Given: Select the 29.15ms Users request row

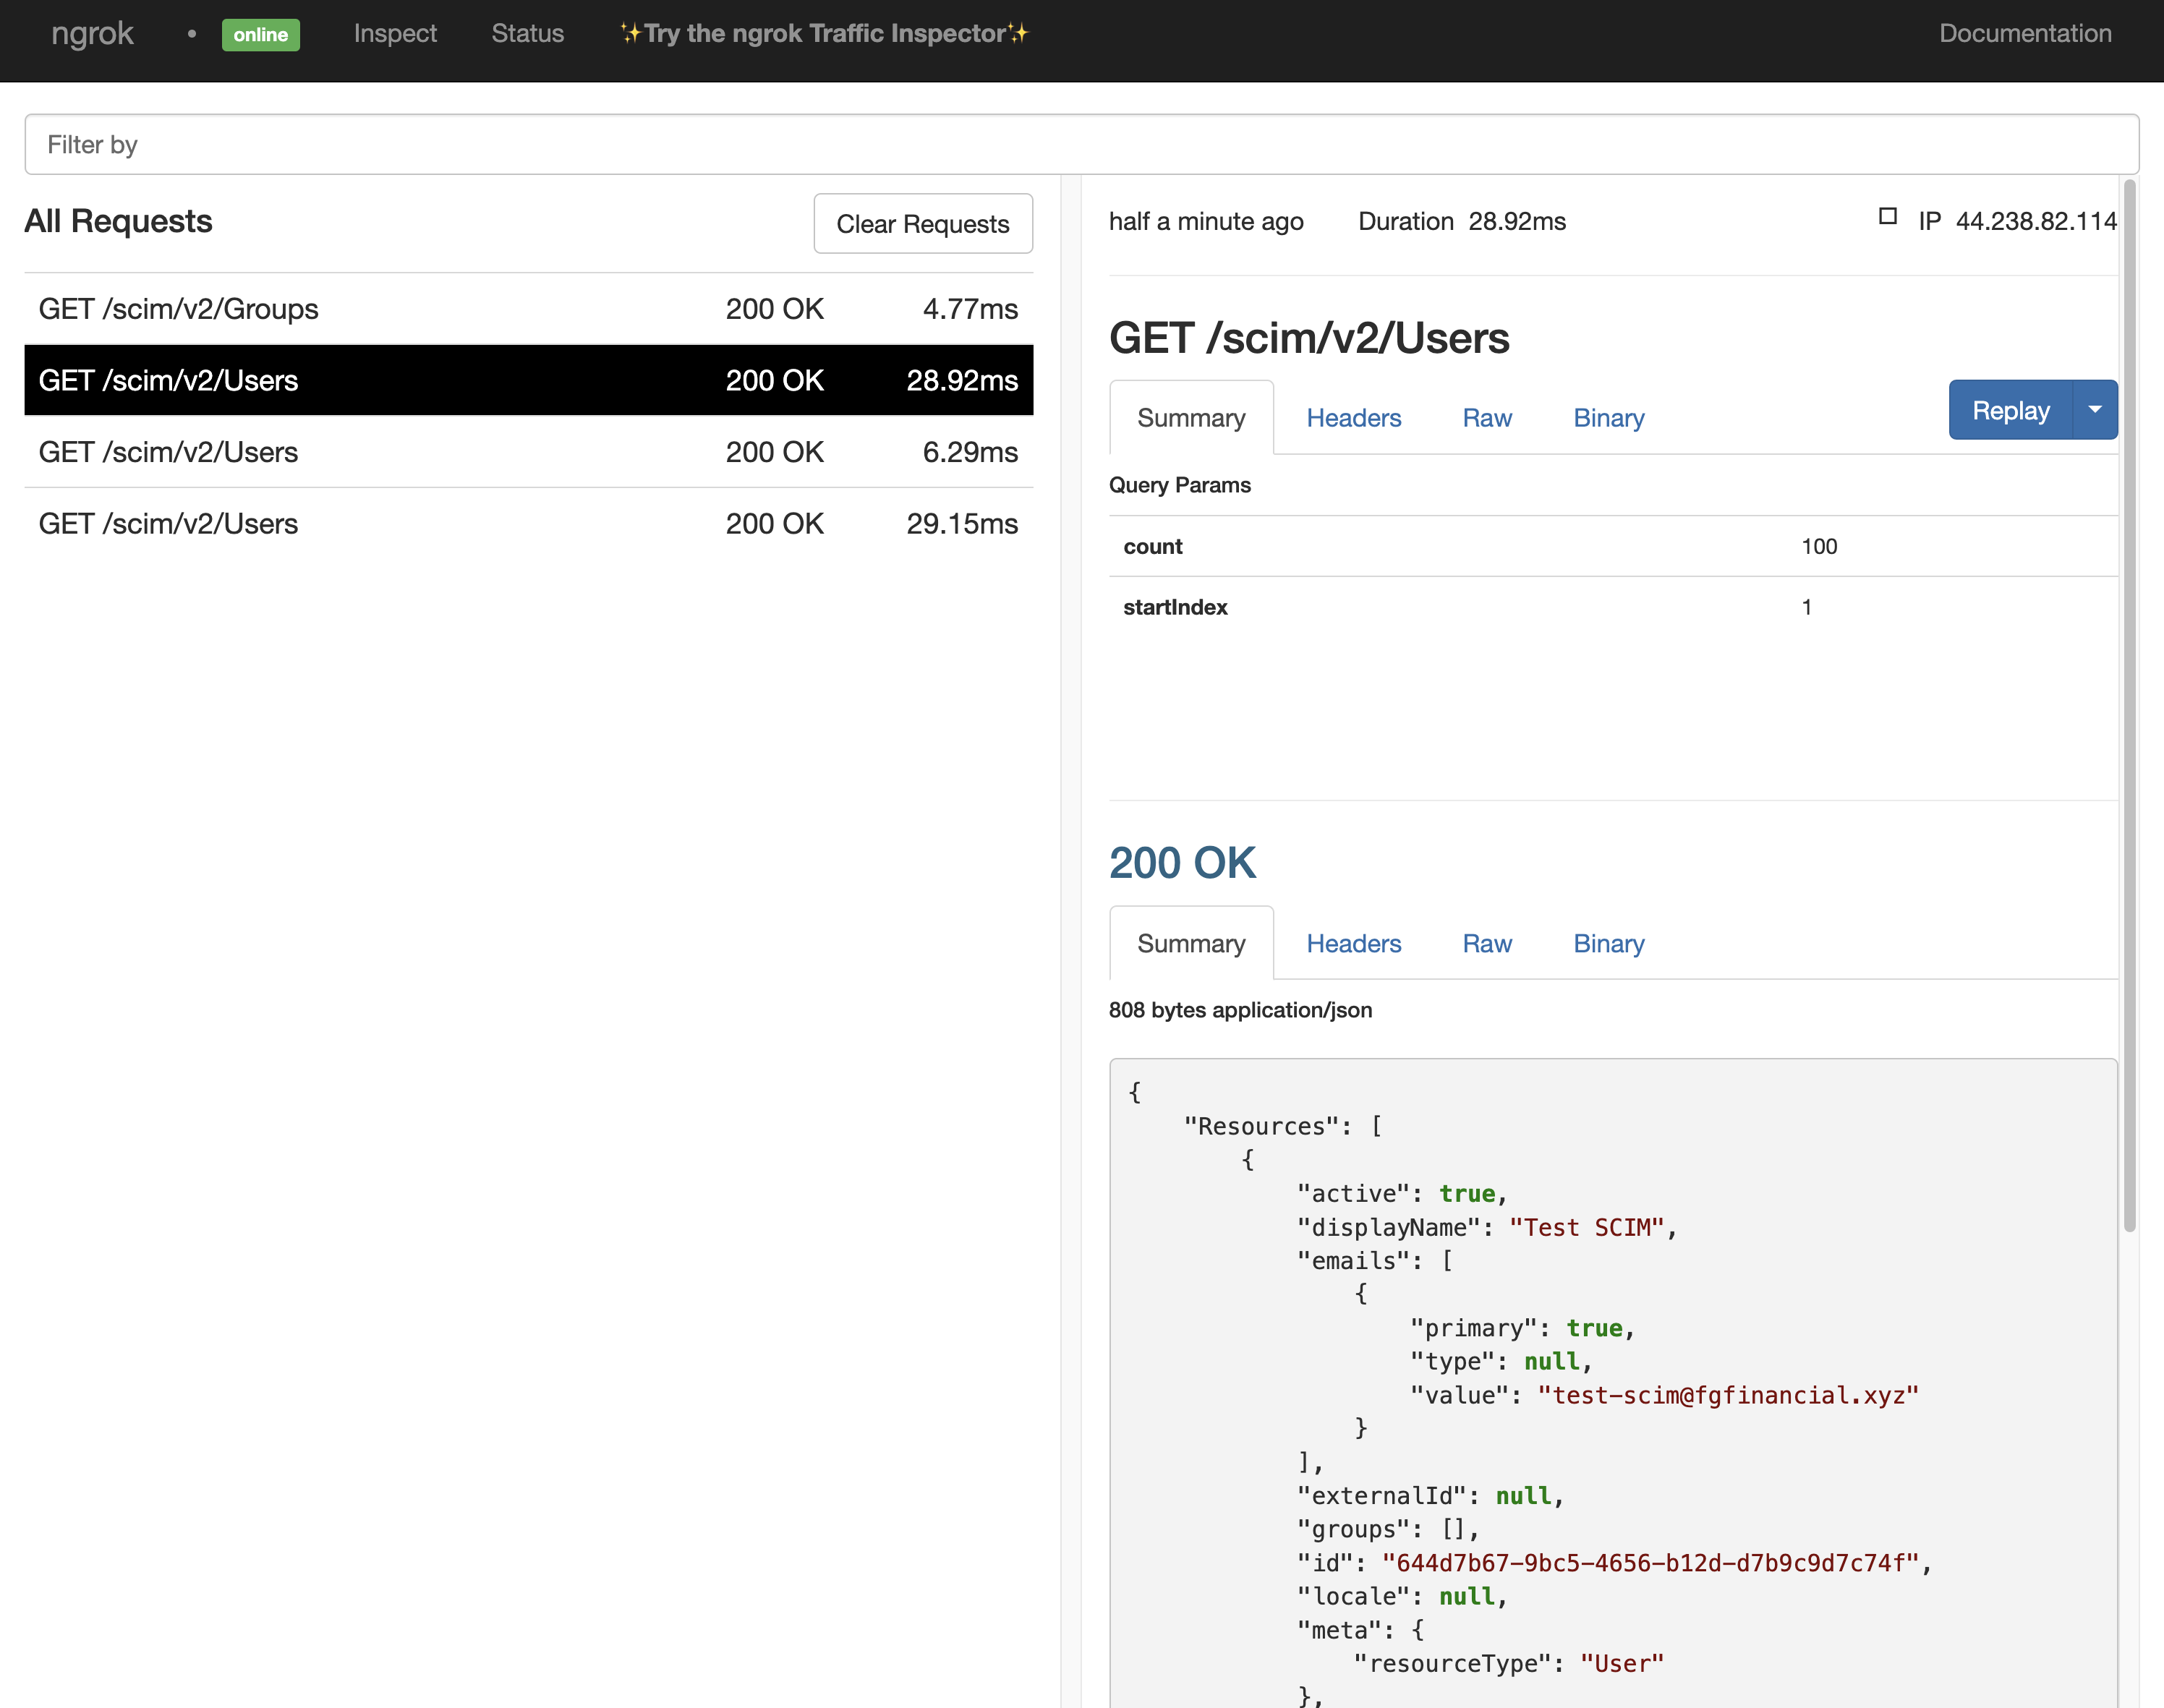Looking at the screenshot, I should tap(528, 524).
